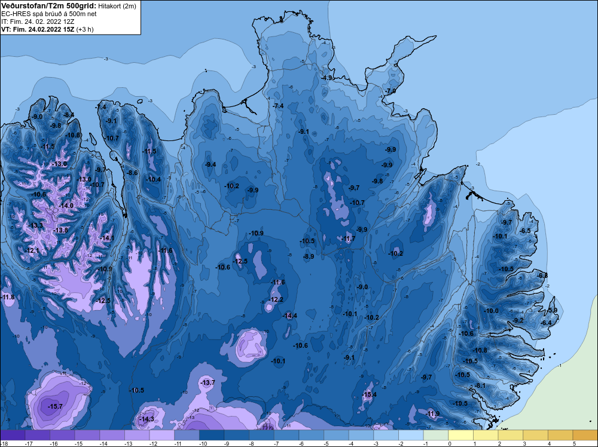Click the legend swatch above the -12 label
The width and height of the screenshot is (598, 447).
tap(161, 435)
